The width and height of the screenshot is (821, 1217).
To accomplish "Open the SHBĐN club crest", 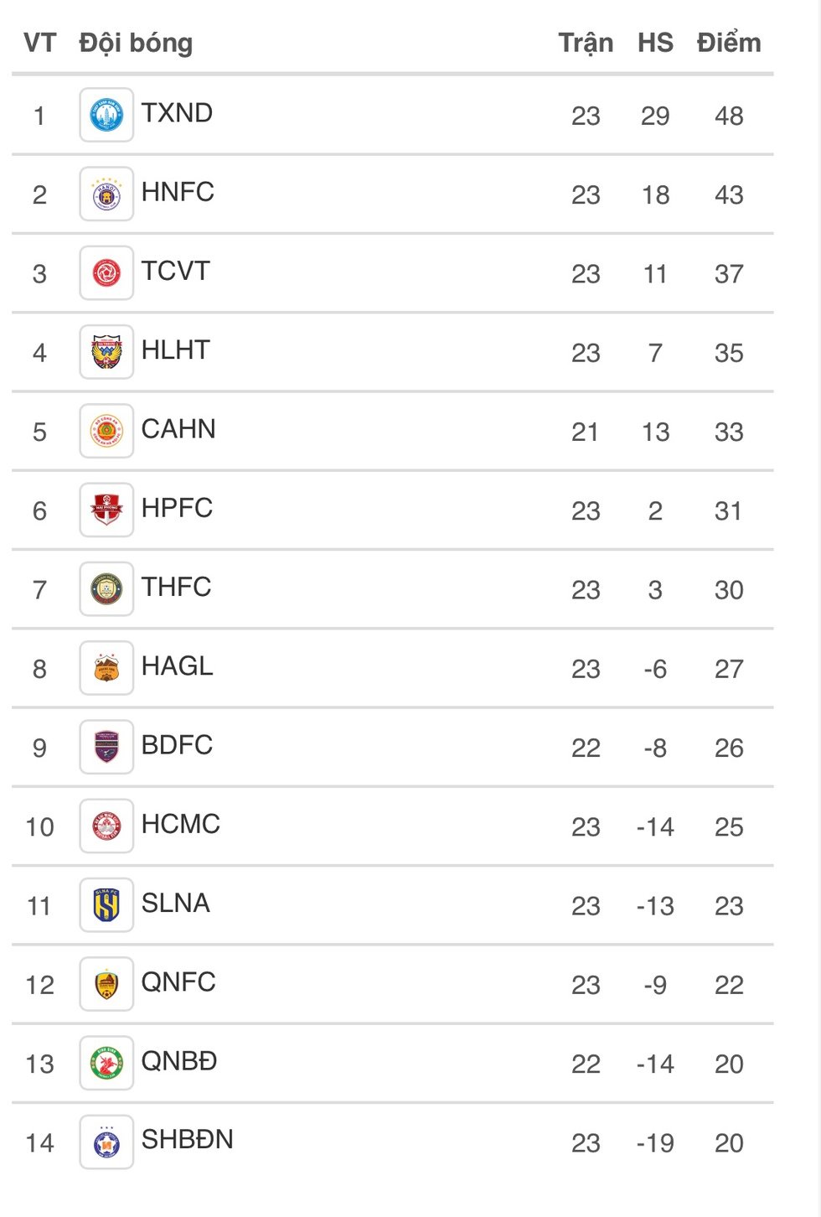I will pyautogui.click(x=106, y=1142).
